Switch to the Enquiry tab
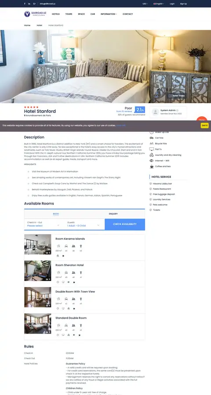This screenshot has height=395, width=211. point(113,214)
